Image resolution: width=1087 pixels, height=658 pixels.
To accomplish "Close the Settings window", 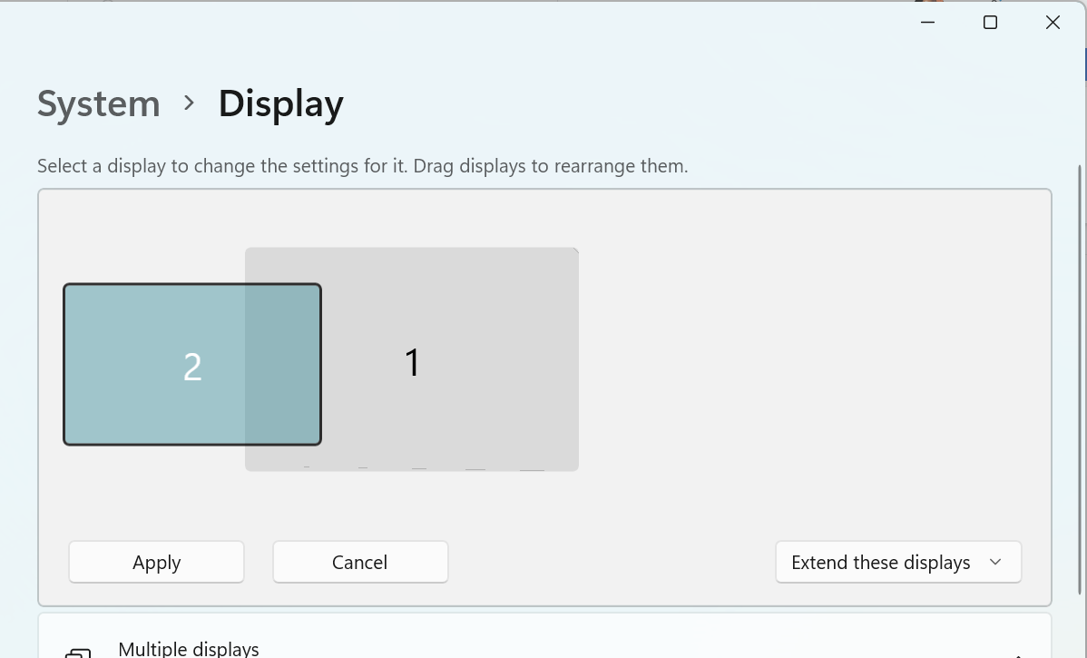I will (1053, 23).
